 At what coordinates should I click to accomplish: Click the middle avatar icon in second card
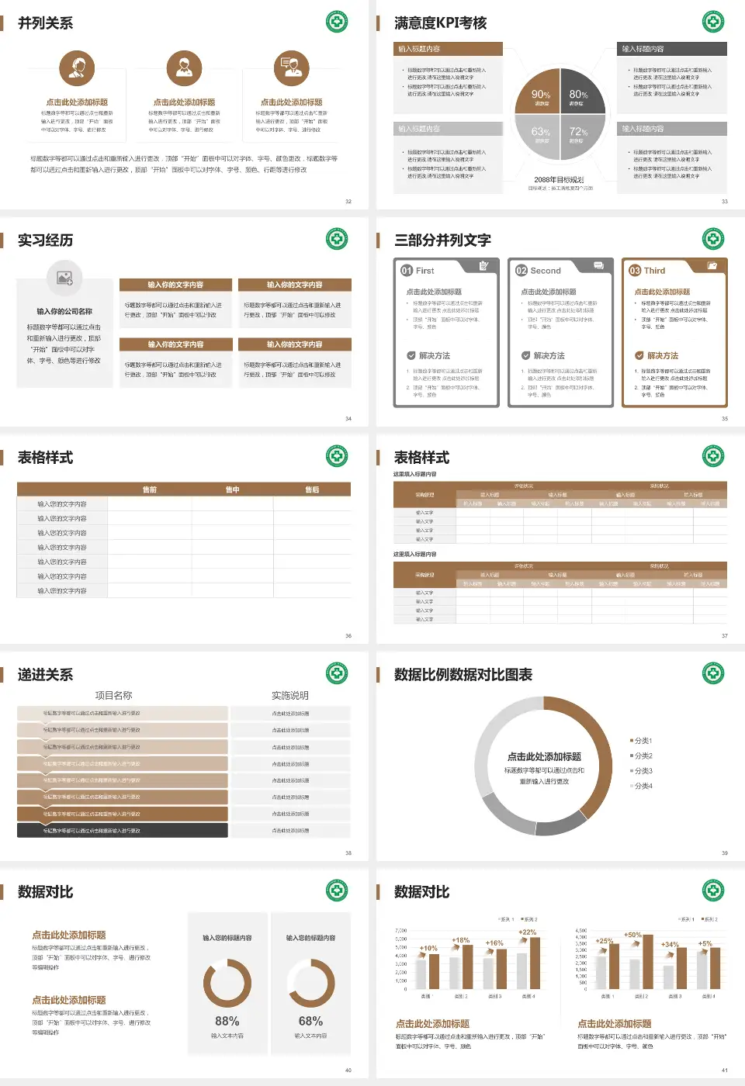[x=183, y=68]
